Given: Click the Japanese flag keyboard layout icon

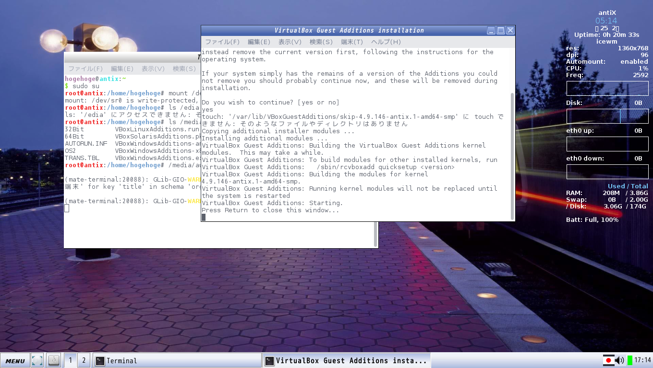Looking at the screenshot, I should click(x=608, y=360).
